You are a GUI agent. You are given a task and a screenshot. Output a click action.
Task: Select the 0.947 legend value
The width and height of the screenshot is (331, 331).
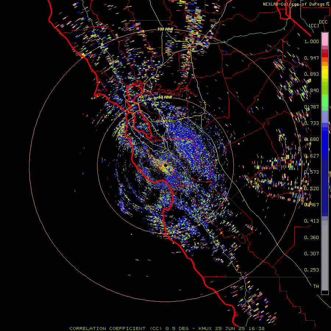tap(312, 58)
